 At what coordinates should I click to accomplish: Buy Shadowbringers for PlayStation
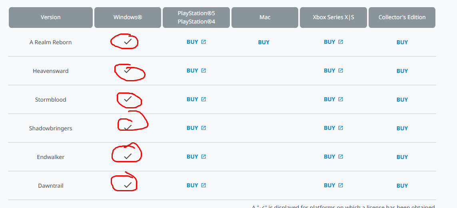pos(192,128)
